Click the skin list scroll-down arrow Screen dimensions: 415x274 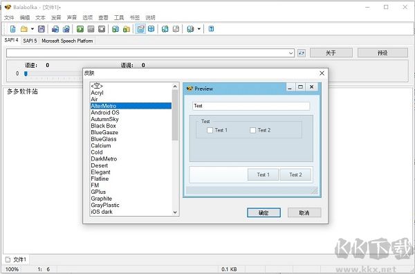[x=175, y=212]
